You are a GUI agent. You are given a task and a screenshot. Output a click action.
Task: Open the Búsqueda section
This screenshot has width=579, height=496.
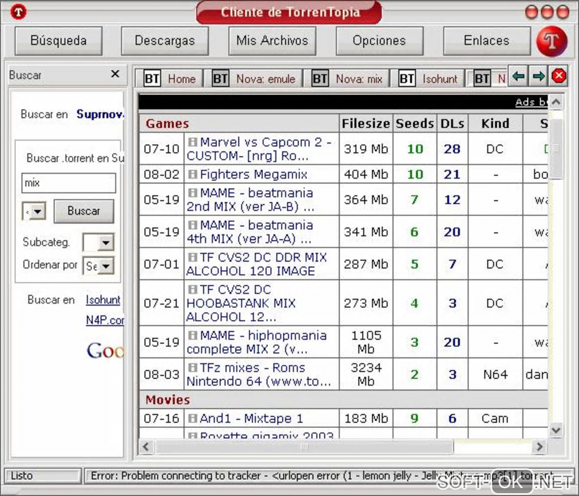pos(58,41)
